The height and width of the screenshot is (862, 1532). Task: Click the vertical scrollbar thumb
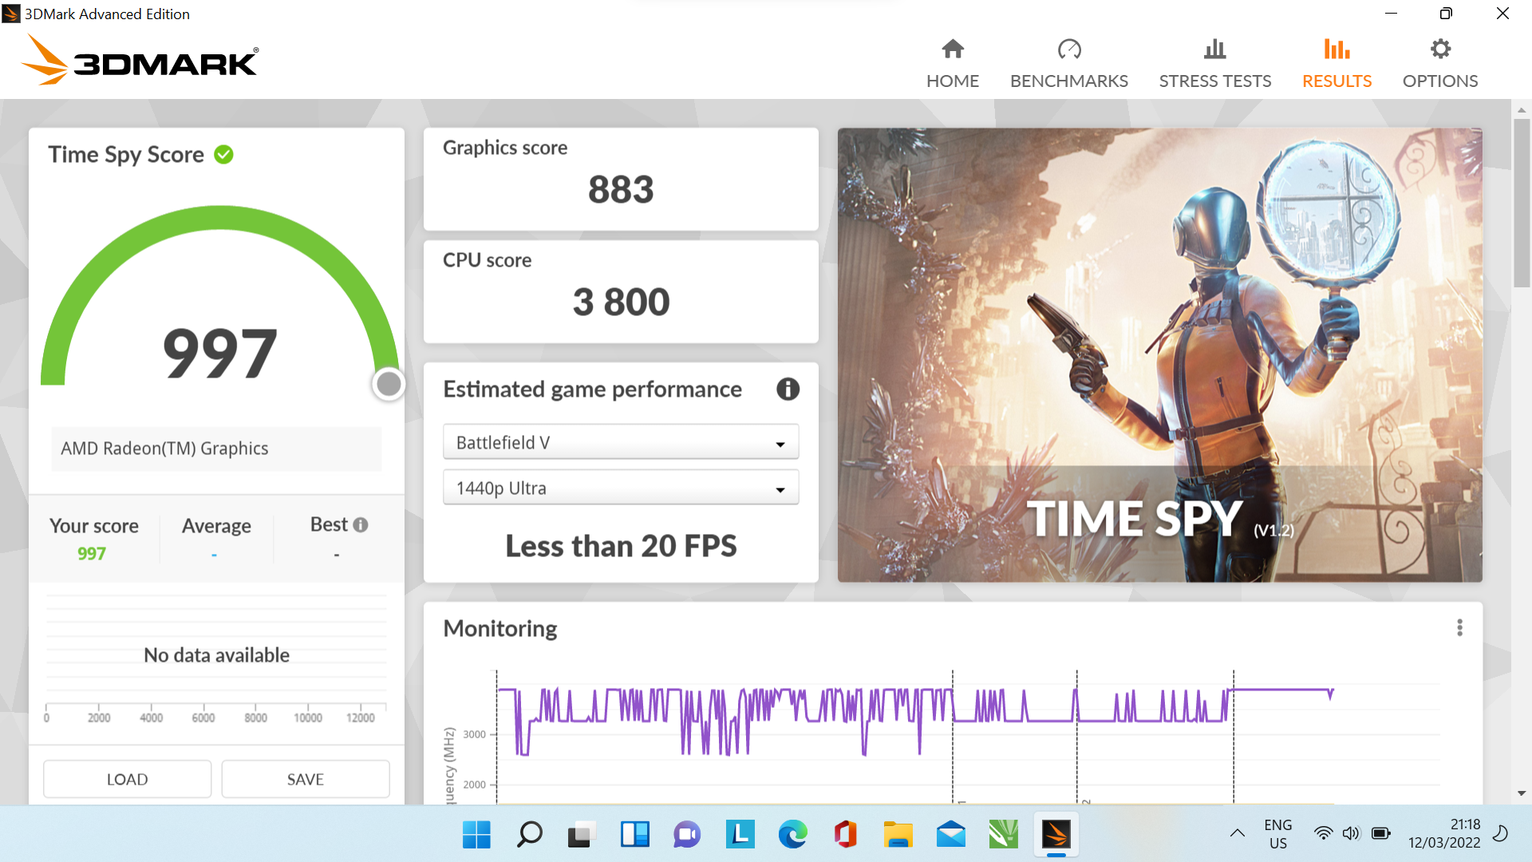coord(1522,203)
